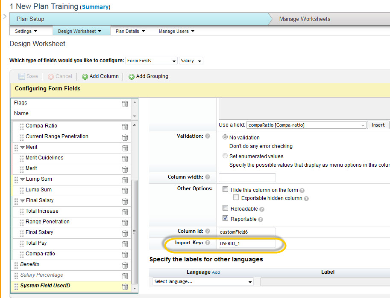Go to Manage Worksheets step

point(305,19)
